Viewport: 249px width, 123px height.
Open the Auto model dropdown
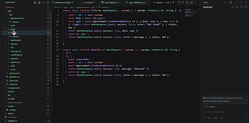click(215, 118)
